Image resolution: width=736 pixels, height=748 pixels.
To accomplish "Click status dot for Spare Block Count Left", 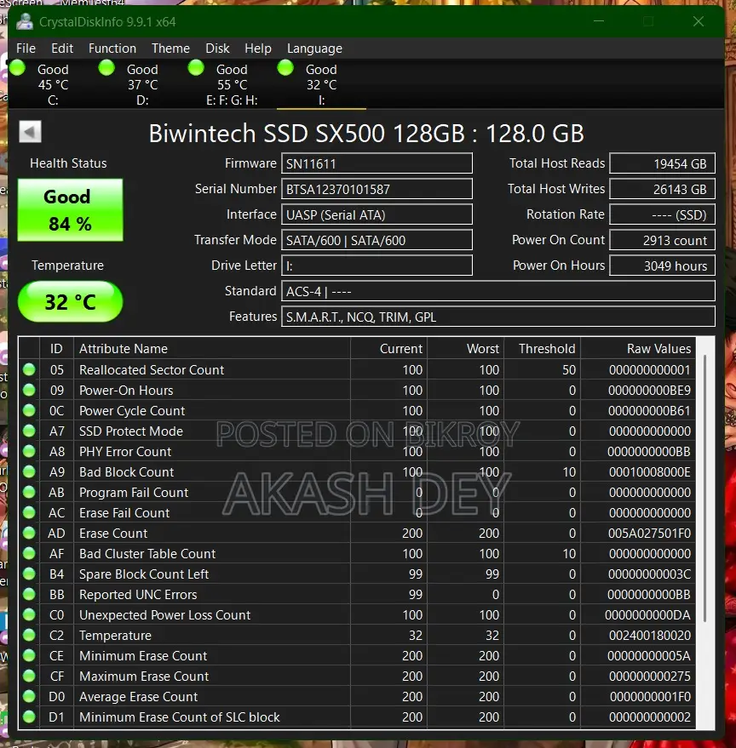I will 29,574.
